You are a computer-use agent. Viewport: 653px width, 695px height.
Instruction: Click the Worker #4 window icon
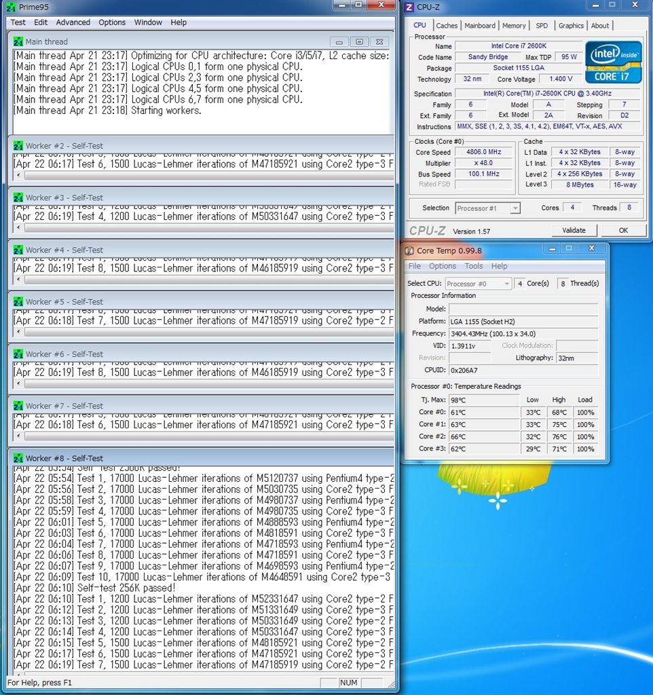(x=18, y=250)
